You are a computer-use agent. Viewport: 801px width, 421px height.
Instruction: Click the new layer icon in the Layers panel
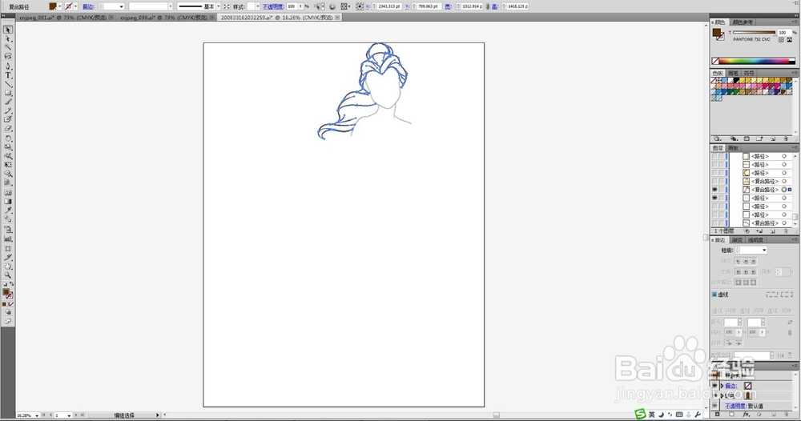tap(773, 231)
